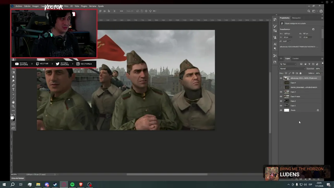Image resolution: width=334 pixels, height=188 pixels.
Task: Switch to the 3D tab in layers panel
Action: pyautogui.click(x=281, y=58)
